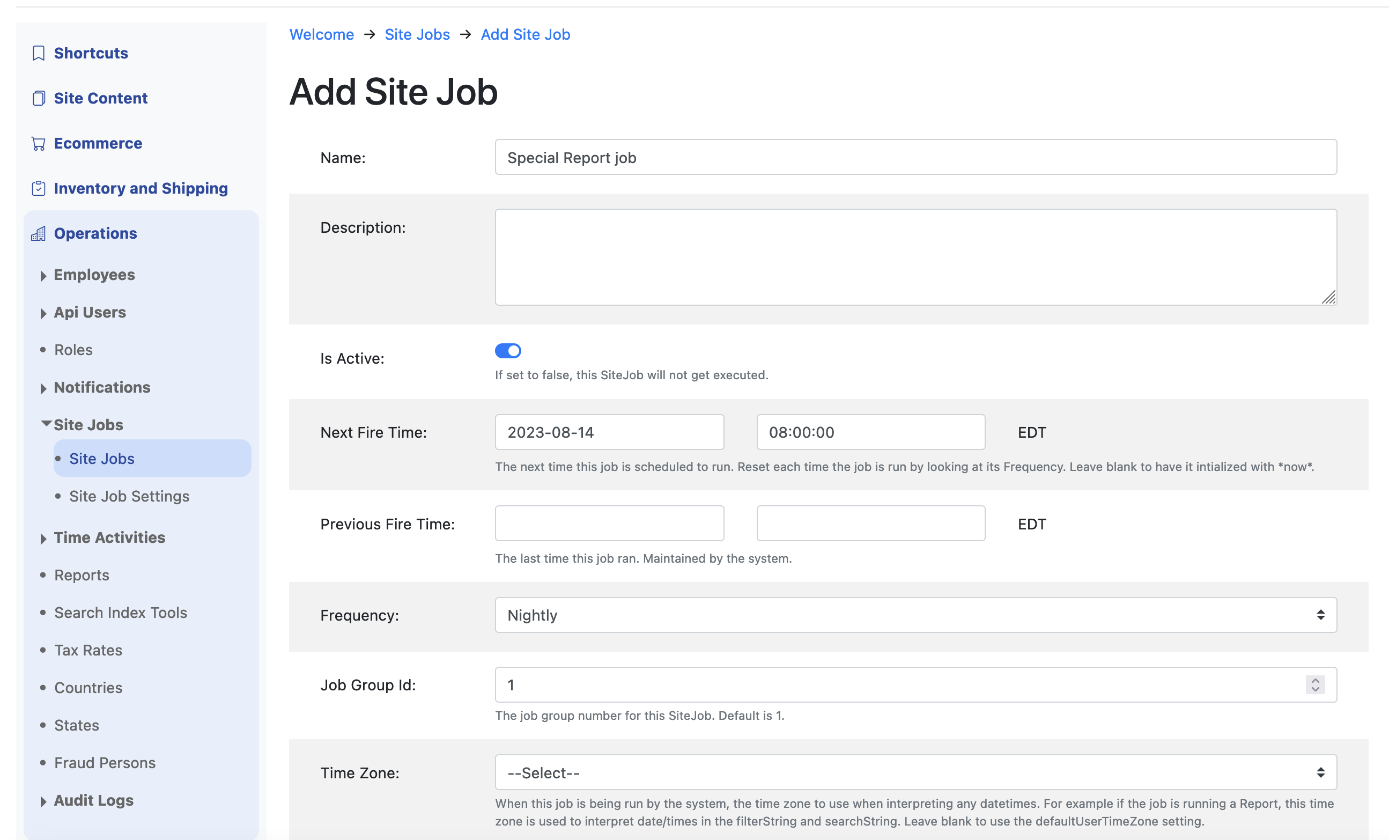Click the Job Group Id stepper arrows

coord(1315,684)
